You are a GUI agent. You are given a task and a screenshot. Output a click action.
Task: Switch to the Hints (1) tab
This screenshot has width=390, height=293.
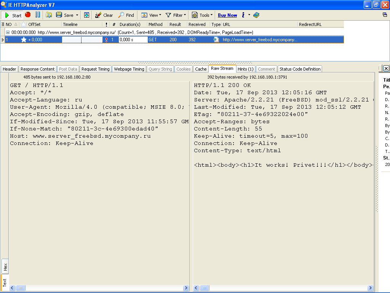[246, 69]
